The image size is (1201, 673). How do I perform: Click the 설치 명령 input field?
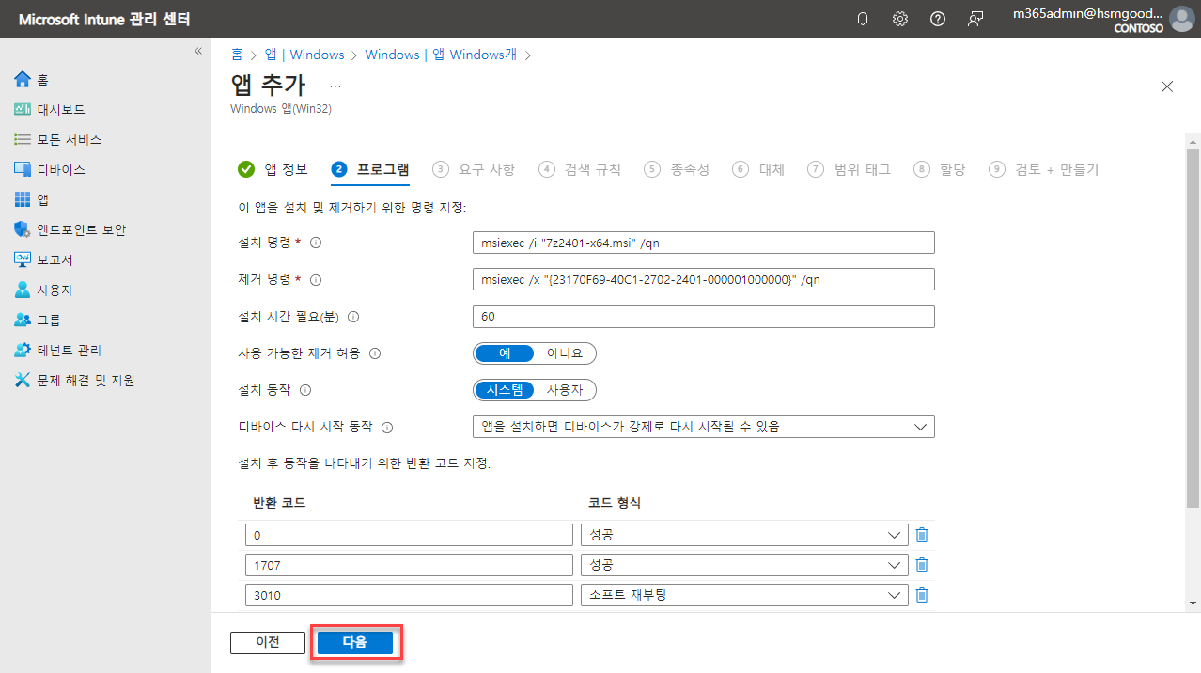click(x=702, y=242)
